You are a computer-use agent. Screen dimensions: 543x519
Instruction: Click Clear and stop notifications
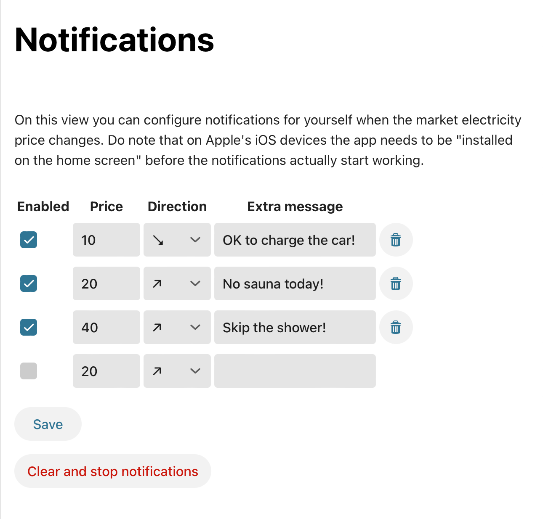[x=112, y=471]
